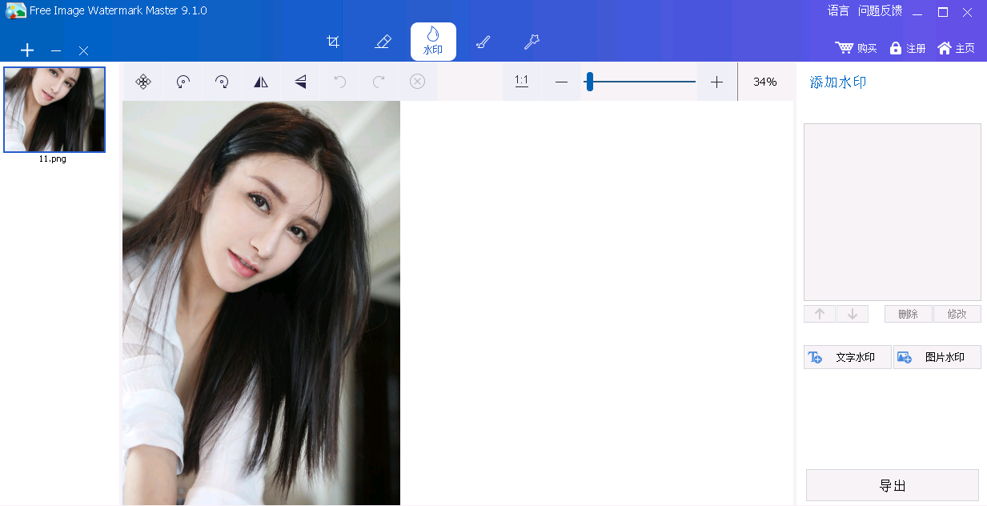Viewport: 987px width, 506px height.
Task: Click the zoom slider handle
Action: tap(589, 82)
